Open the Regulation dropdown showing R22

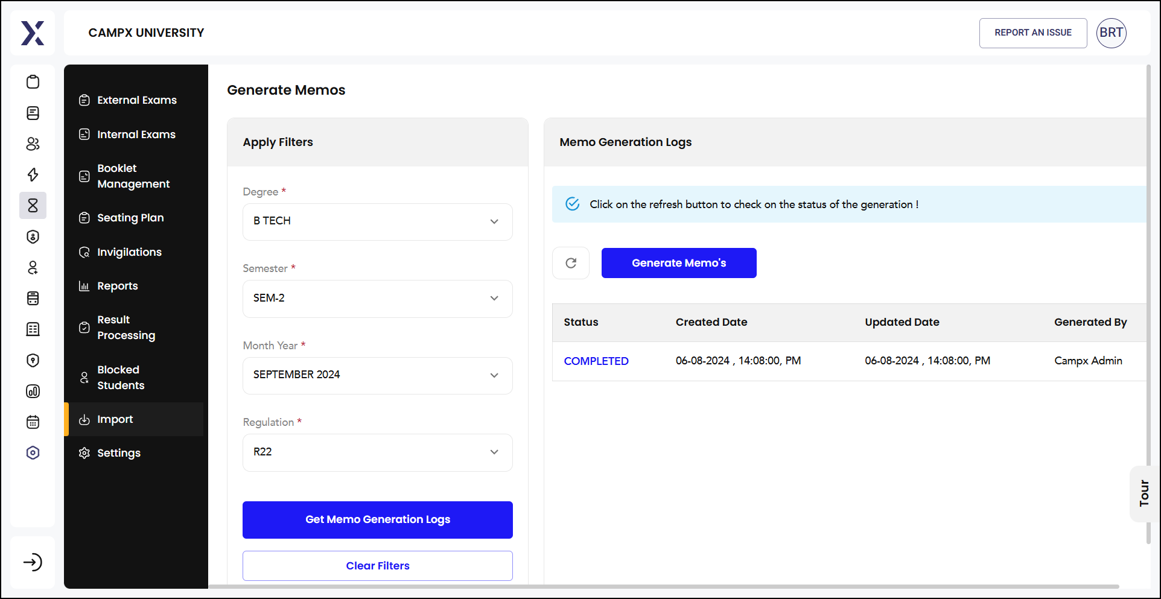[x=378, y=452]
